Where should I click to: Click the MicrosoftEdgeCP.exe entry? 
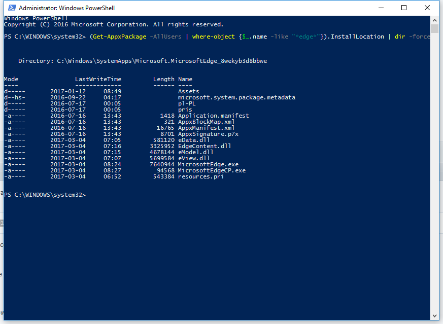212,170
